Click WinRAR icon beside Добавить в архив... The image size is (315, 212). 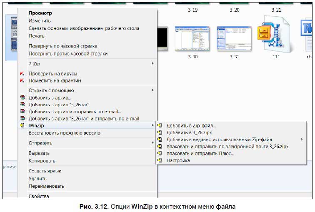(22, 97)
